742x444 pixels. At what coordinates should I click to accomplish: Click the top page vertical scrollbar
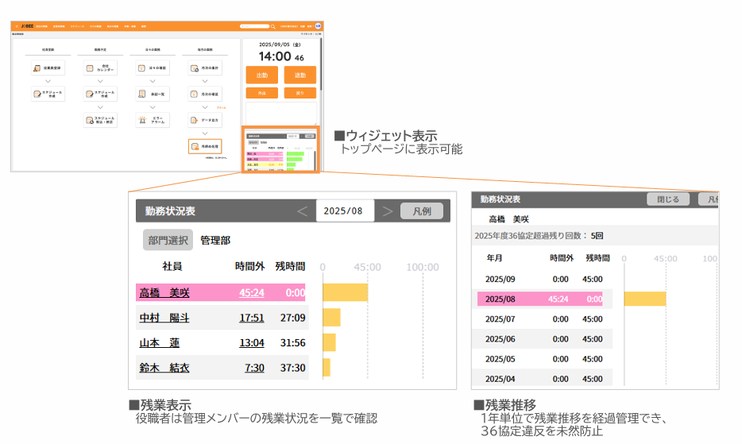coord(321,64)
